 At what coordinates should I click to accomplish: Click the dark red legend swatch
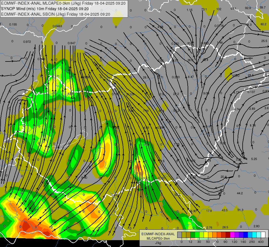228,235
